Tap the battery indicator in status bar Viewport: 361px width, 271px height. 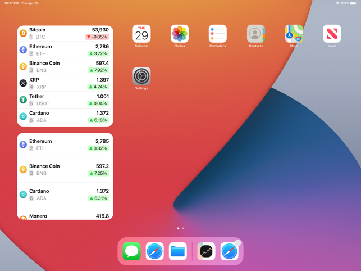[353, 3]
